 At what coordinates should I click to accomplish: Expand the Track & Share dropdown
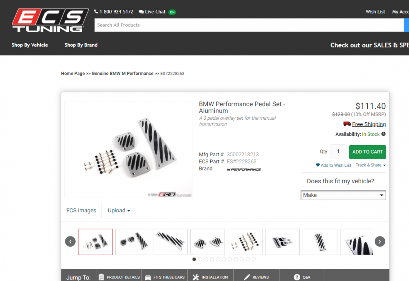coord(371,165)
